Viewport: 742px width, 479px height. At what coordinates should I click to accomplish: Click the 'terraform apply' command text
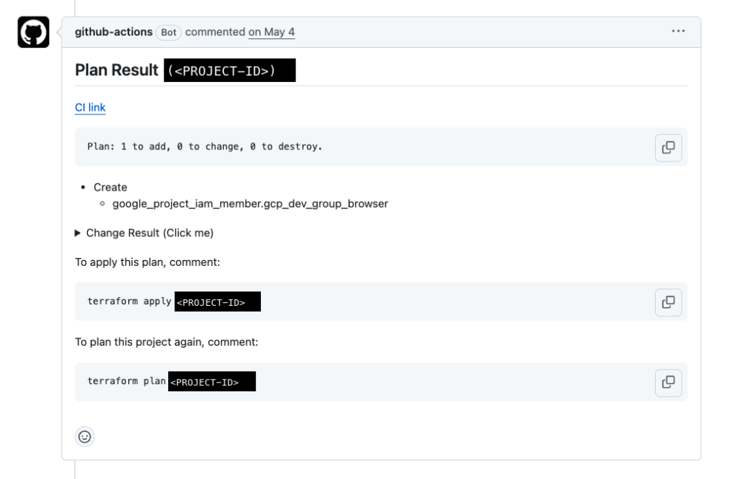(129, 301)
